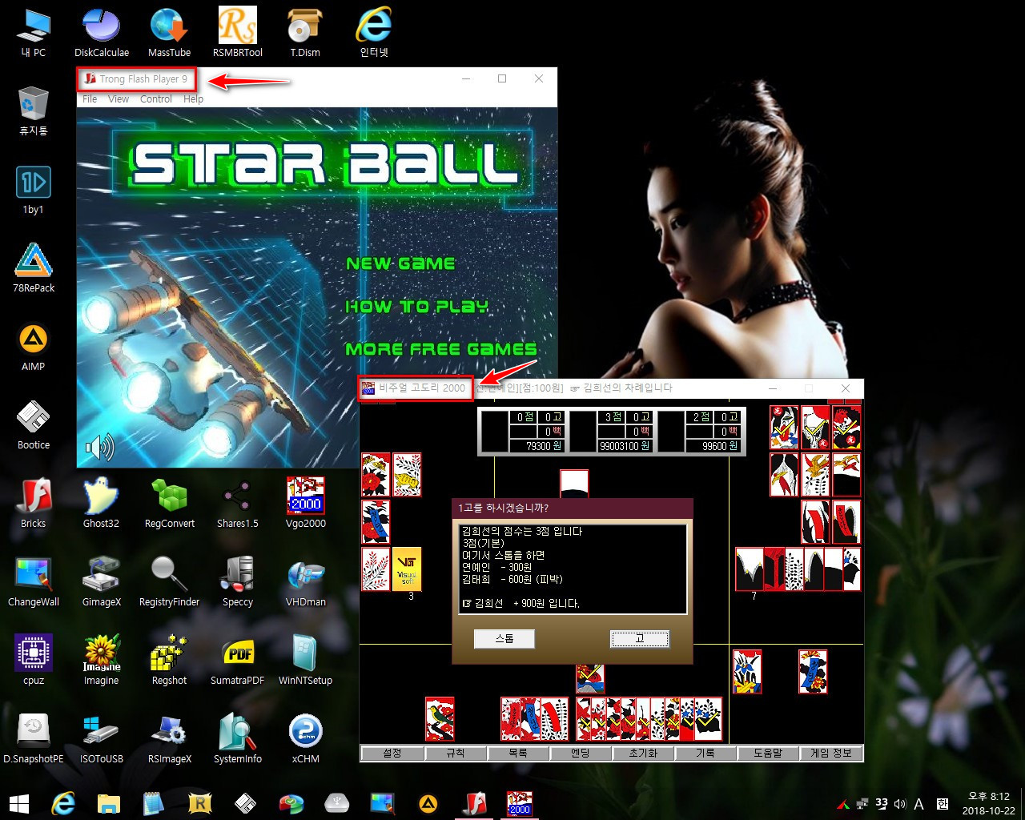The image size is (1025, 820).
Task: Open the 인터넷 Internet Explorer desktop icon
Action: click(374, 33)
